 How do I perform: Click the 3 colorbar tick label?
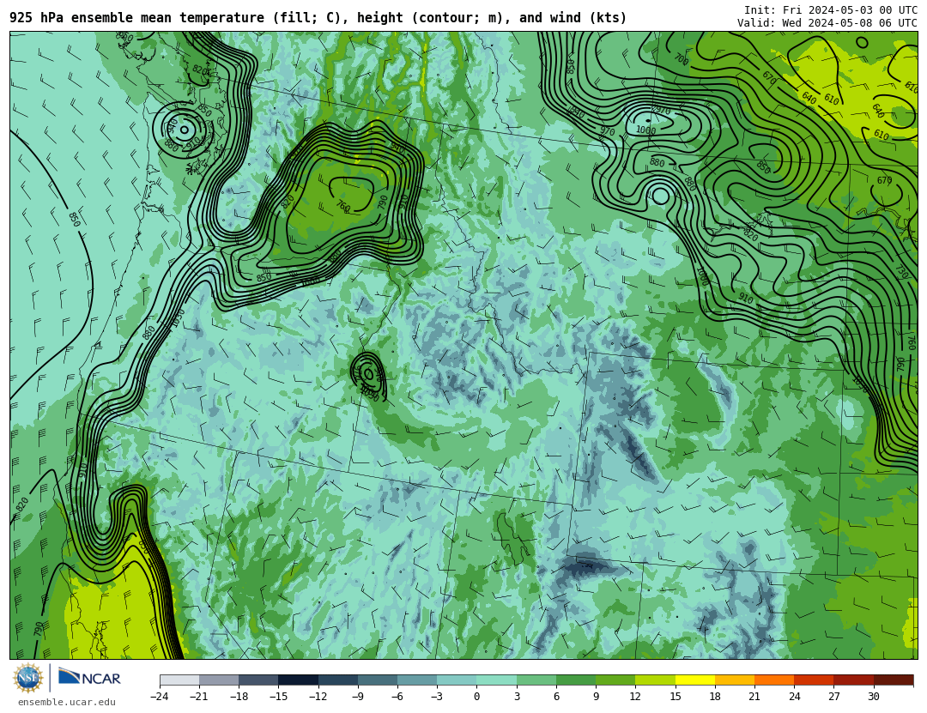517,697
